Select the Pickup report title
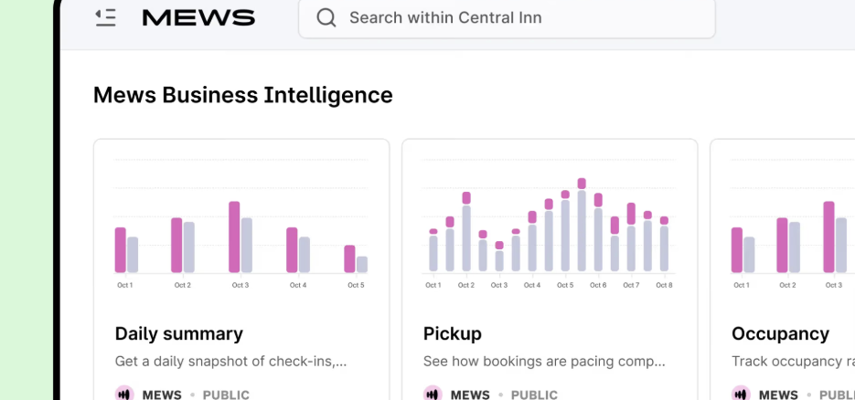 [453, 333]
